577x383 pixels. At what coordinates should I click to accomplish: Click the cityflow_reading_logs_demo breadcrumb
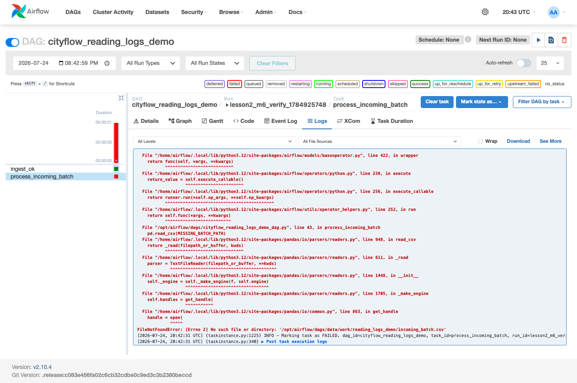click(175, 104)
